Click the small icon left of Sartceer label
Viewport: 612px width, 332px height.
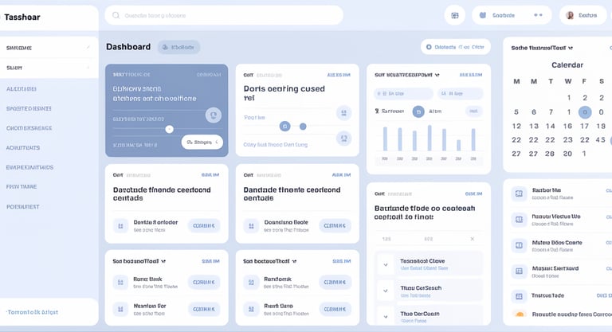pos(377,111)
